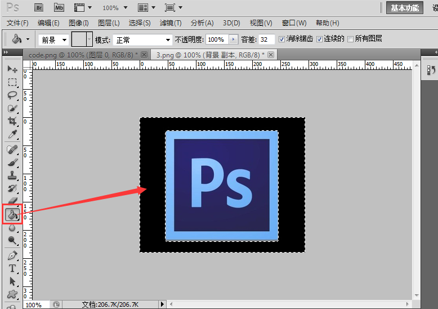This screenshot has height=309, width=438.
Task: Expand the toolbox via double-arrow
Action: 6,52
